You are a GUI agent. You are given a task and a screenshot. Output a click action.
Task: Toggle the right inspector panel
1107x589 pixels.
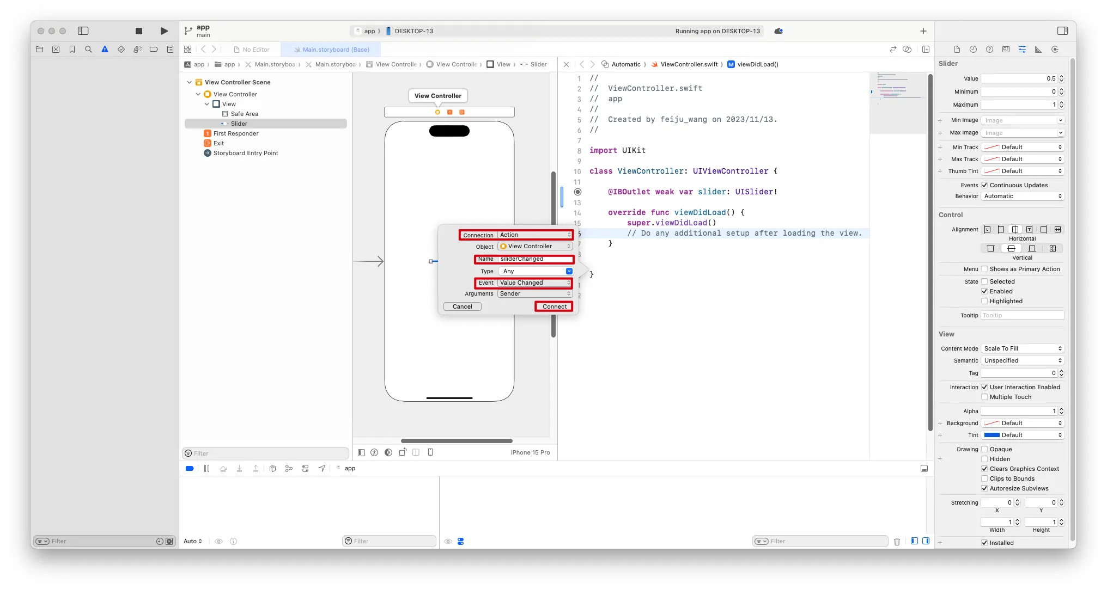(x=1062, y=31)
